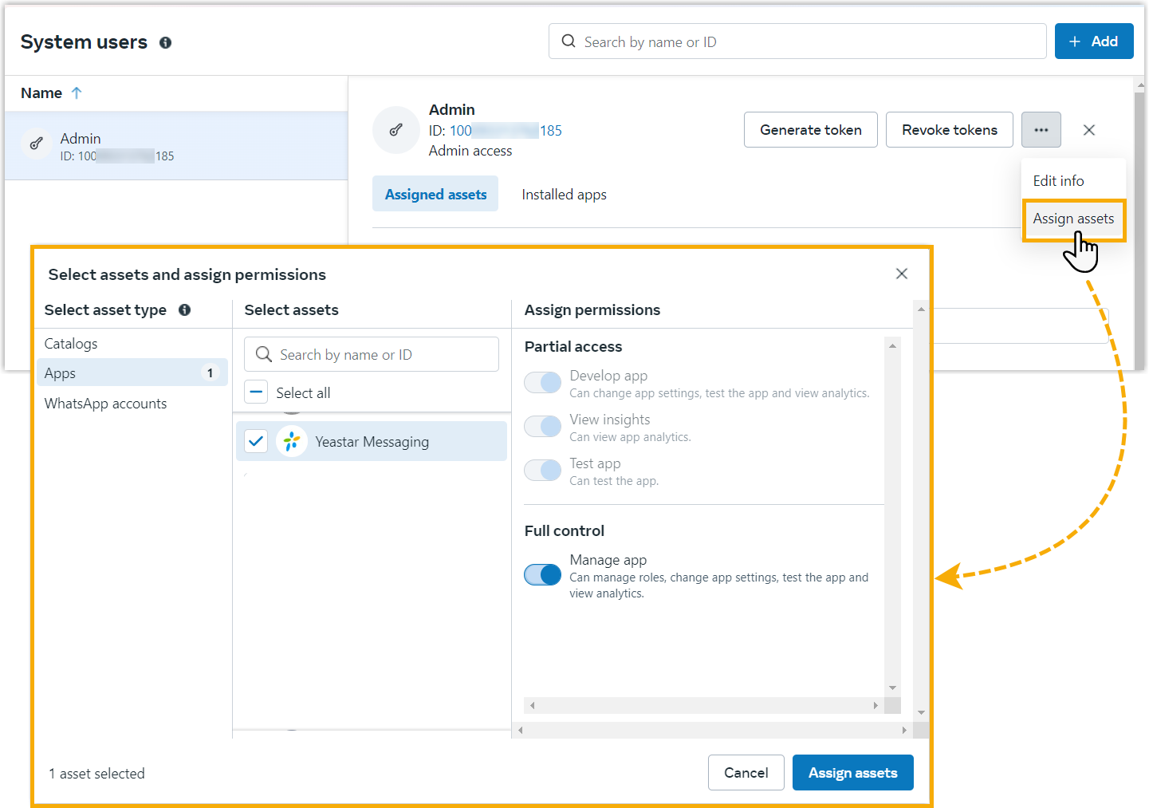The width and height of the screenshot is (1149, 808).
Task: Close the Select assets dialog
Action: [901, 274]
